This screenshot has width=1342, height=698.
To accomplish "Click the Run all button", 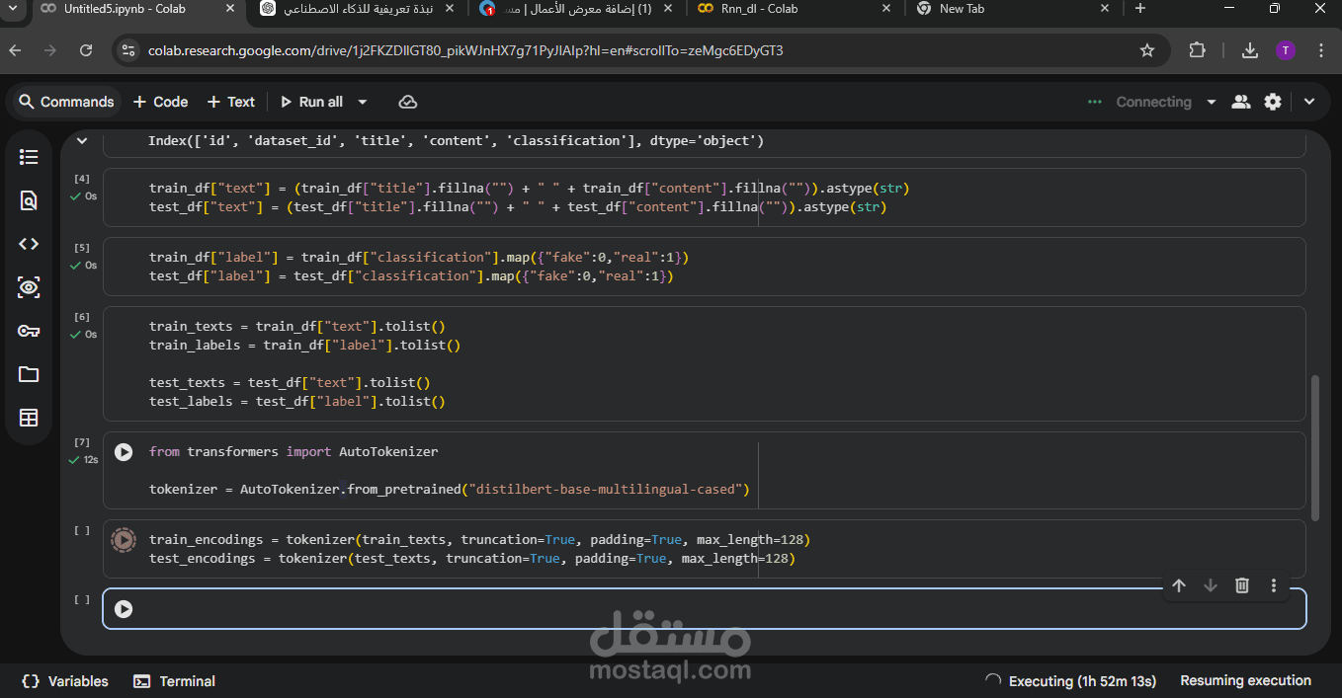I will [x=312, y=102].
